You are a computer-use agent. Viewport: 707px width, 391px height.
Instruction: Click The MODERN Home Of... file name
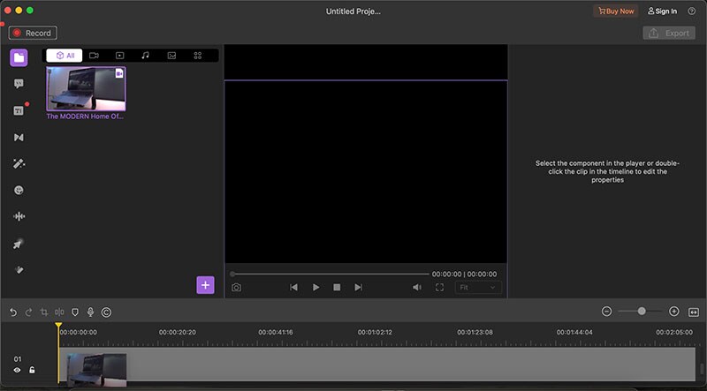coord(85,117)
